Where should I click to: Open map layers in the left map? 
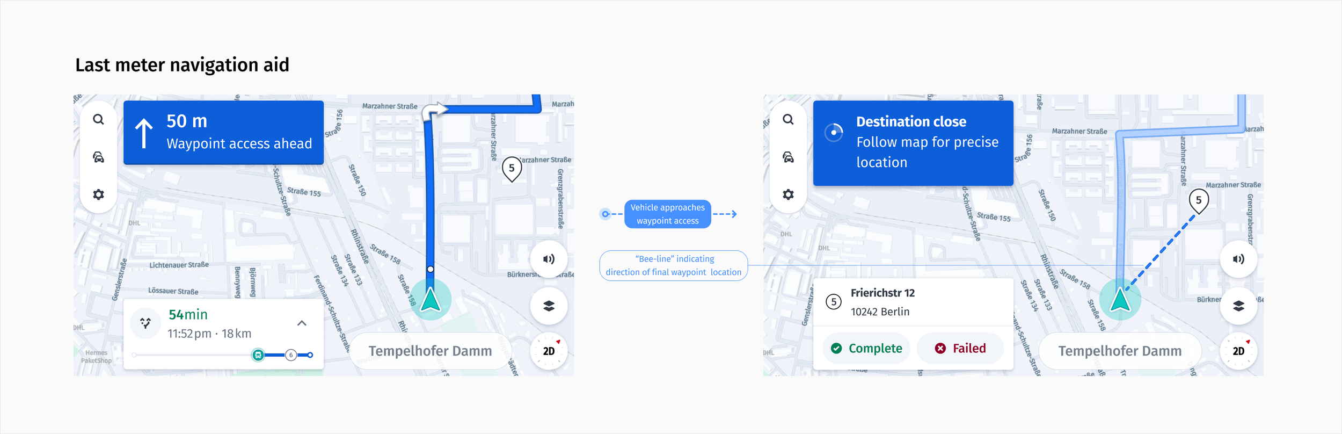point(549,306)
